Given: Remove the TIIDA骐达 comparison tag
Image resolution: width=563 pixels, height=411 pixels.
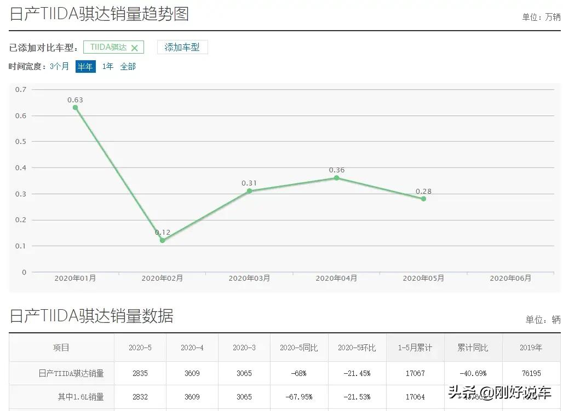Looking at the screenshot, I should click(x=136, y=47).
